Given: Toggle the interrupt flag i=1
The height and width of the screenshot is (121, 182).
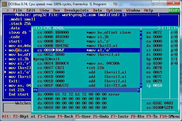Looking at the screenshot, I should point(174,59).
